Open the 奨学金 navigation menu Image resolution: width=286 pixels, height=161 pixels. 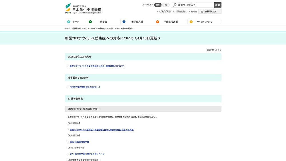pos(103,22)
